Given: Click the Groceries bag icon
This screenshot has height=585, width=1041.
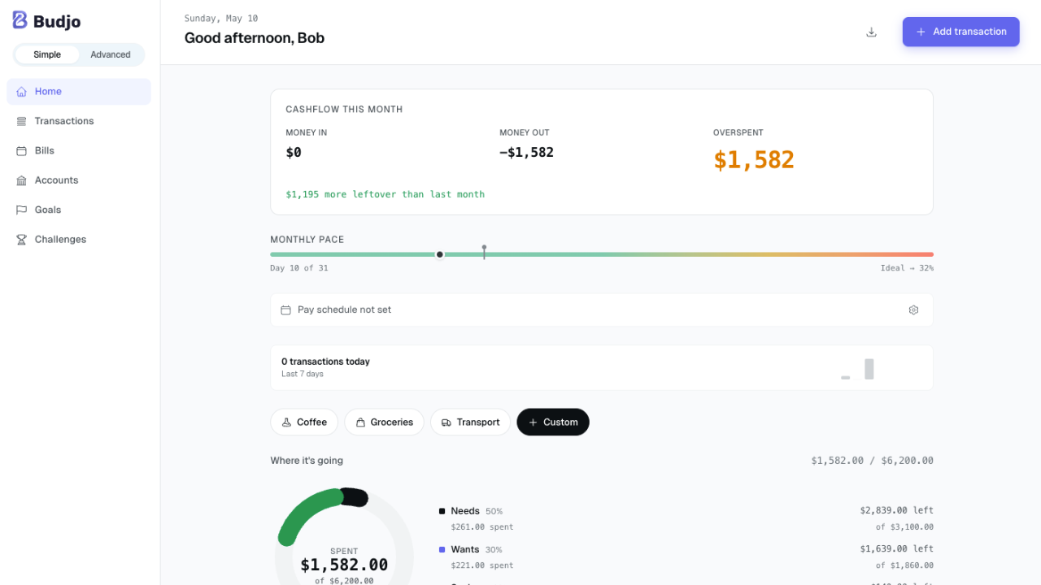Looking at the screenshot, I should pos(360,422).
